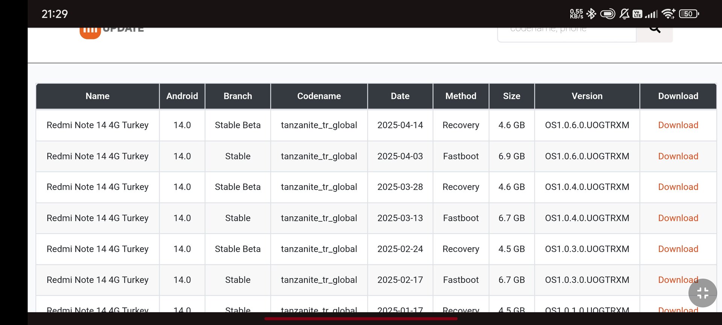Click tanzanite_tr_global codename in the 2025-04-03 row

point(319,156)
